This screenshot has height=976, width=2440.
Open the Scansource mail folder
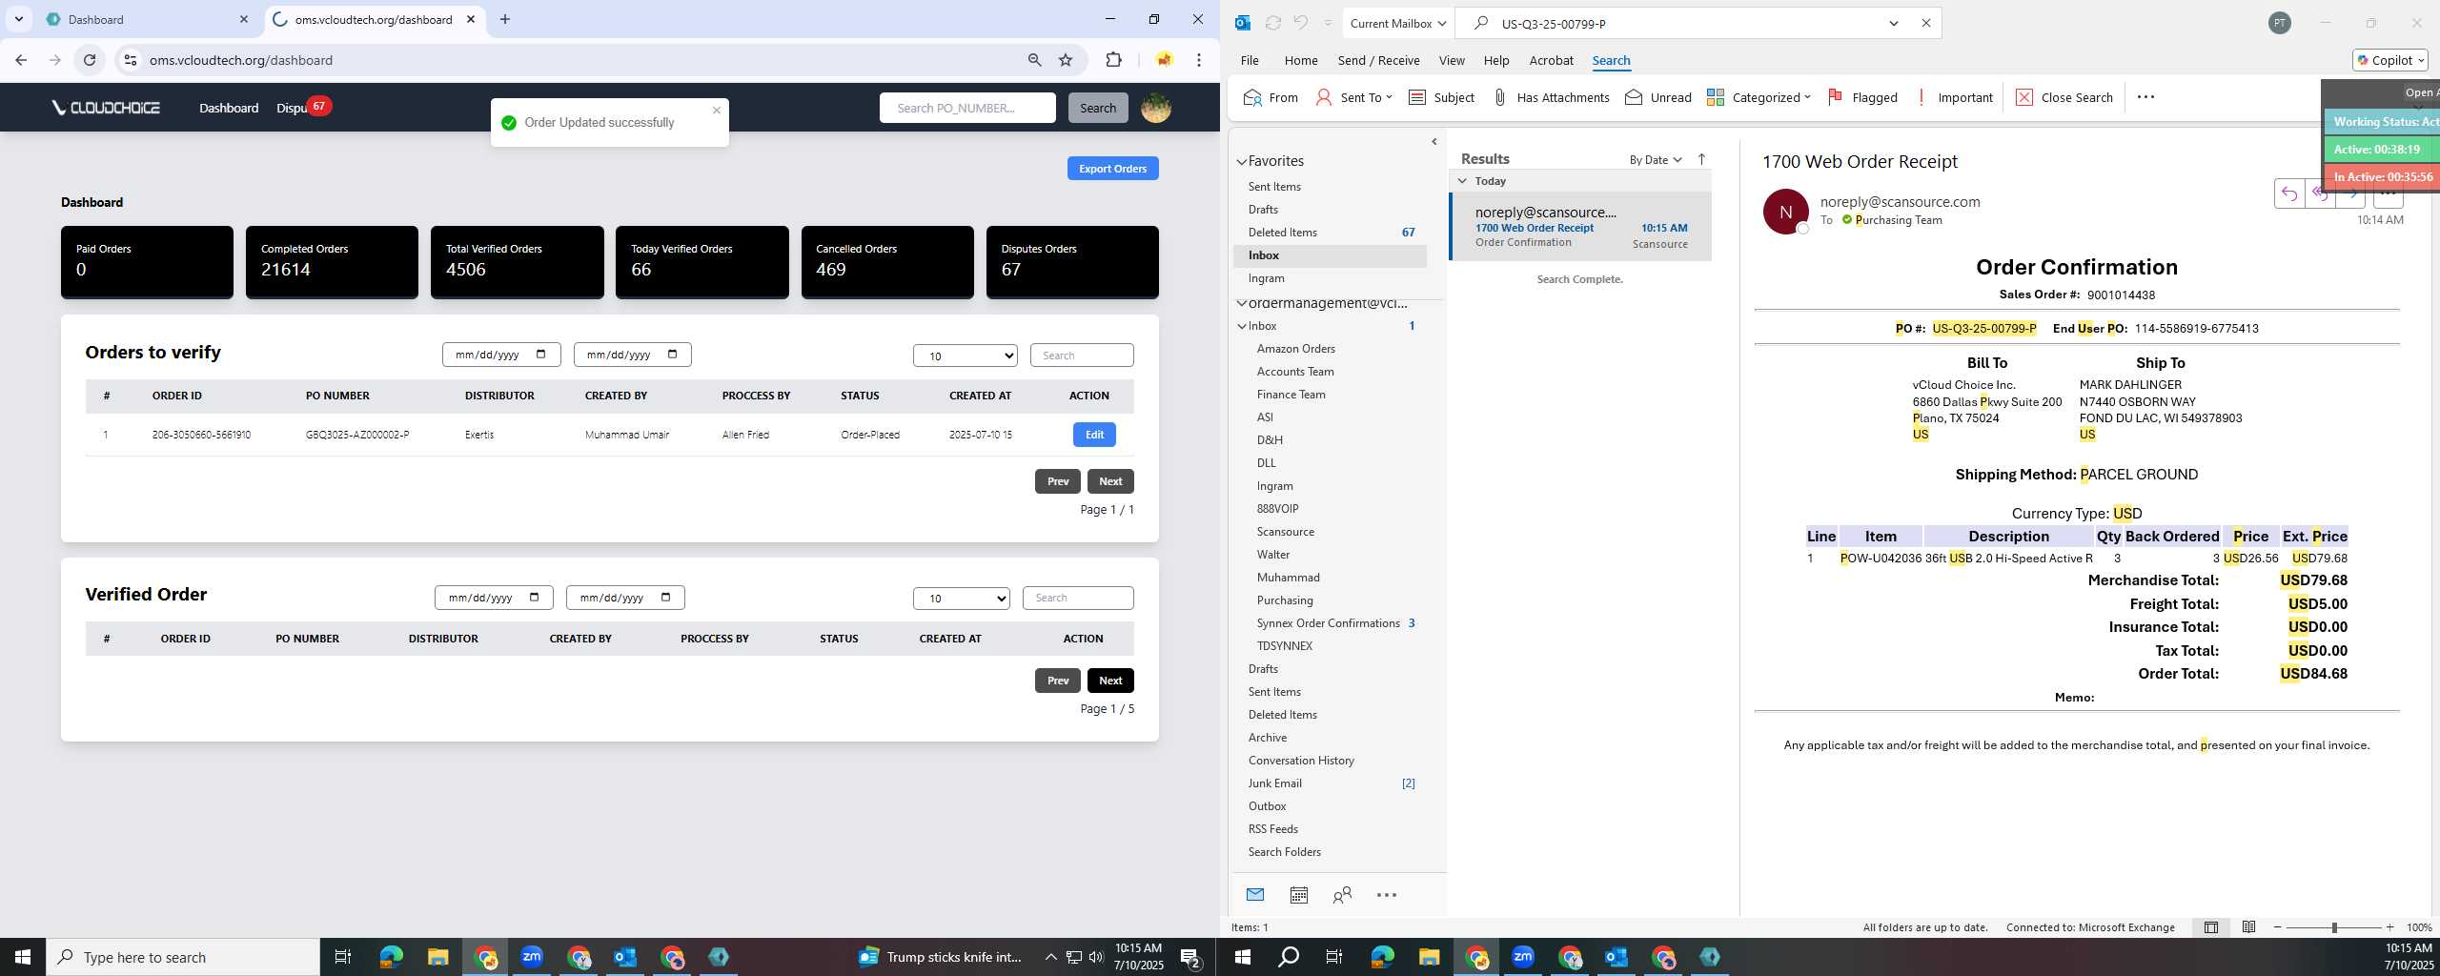click(1285, 532)
